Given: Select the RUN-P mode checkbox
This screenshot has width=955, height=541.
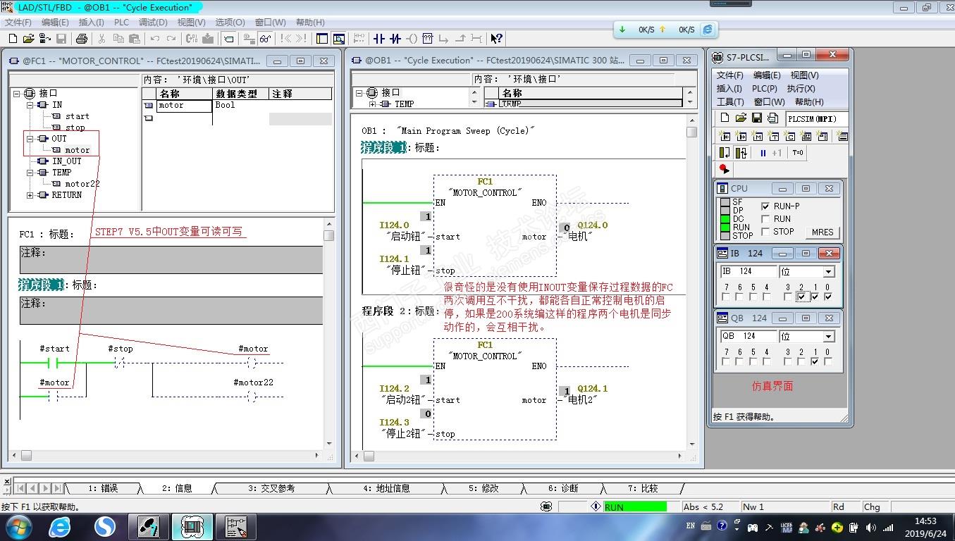Looking at the screenshot, I should pyautogui.click(x=766, y=206).
